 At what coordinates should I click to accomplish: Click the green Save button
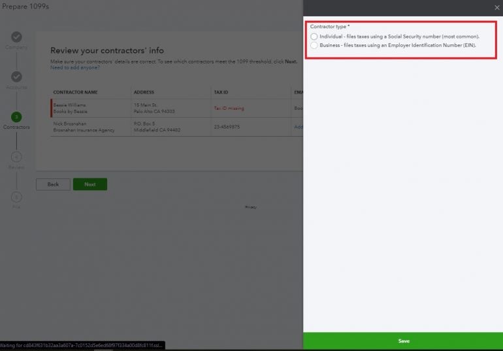[x=403, y=341]
